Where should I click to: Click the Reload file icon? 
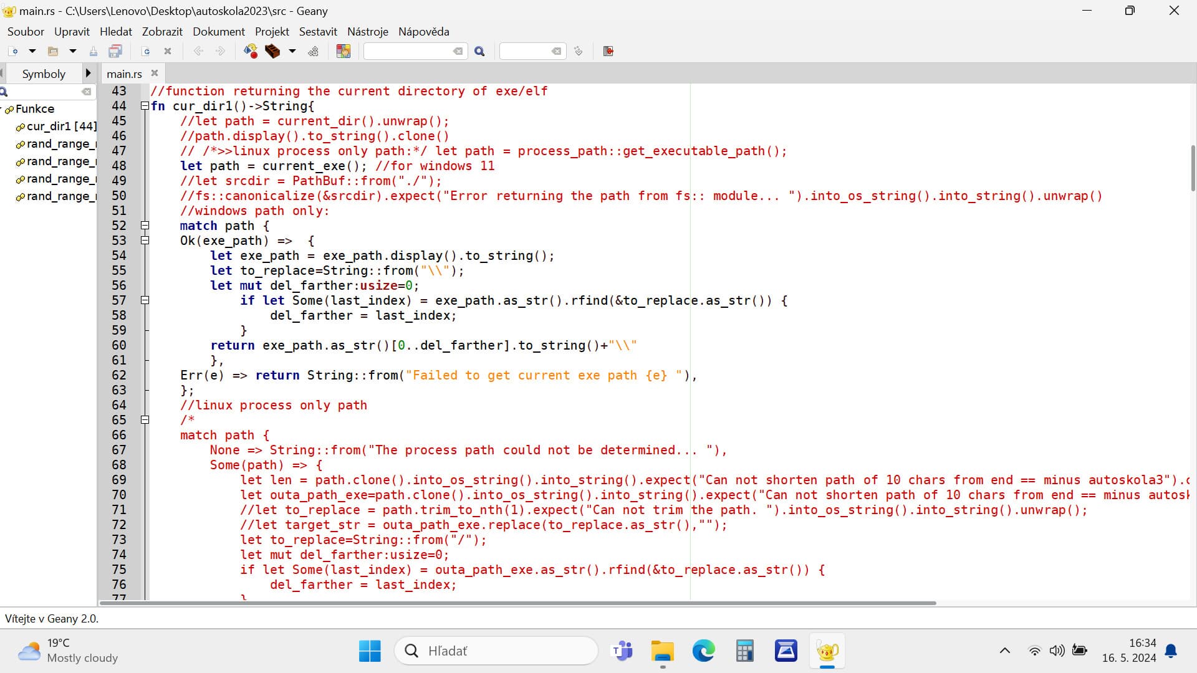coord(146,51)
